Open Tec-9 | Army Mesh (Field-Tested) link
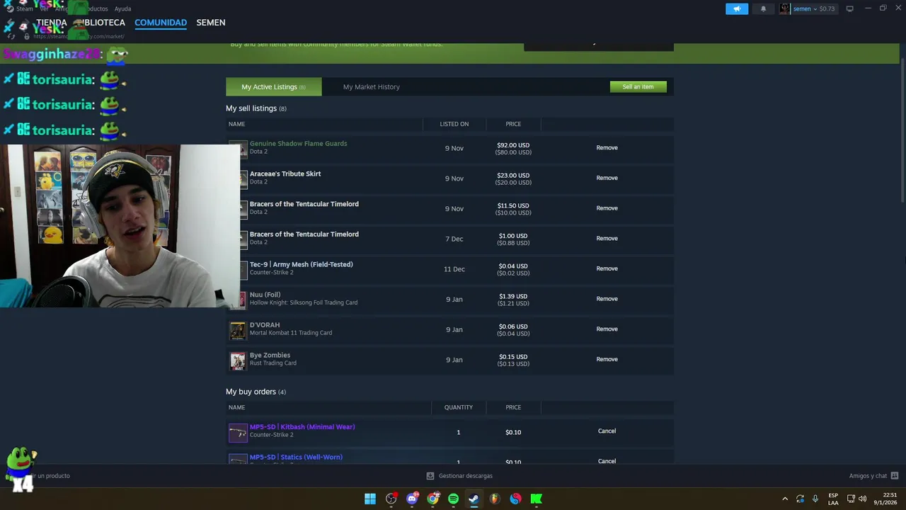 tap(301, 264)
